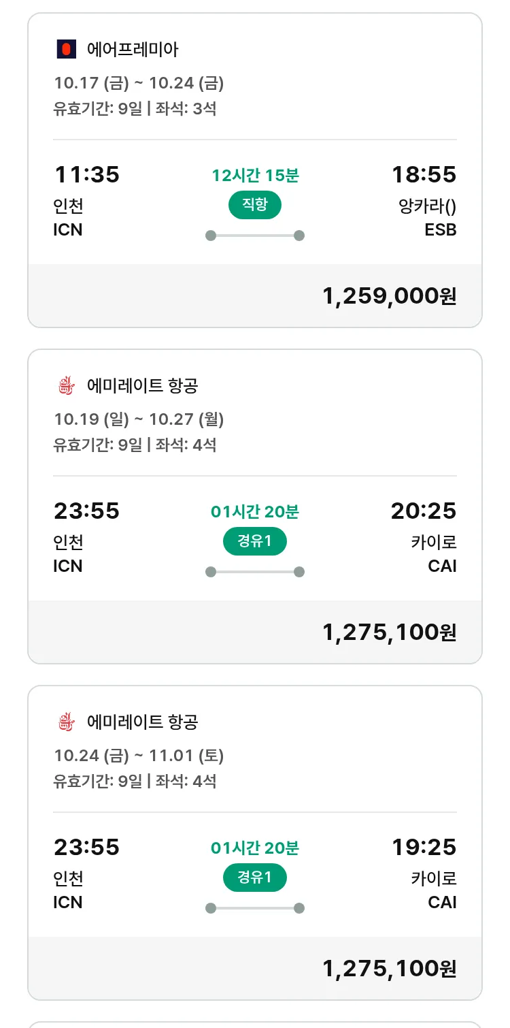Select the 에어프레미아 airline name

coord(133,49)
